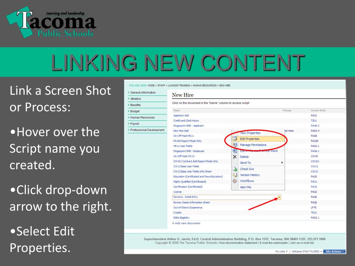Open the My Links dropdown
The image size is (355, 266).
click(x=282, y=251)
